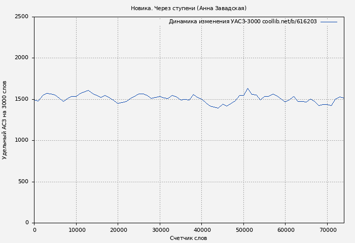Click the author name "Анна Завадская" in the title
This screenshot has width=355, height=243.
[x=222, y=8]
